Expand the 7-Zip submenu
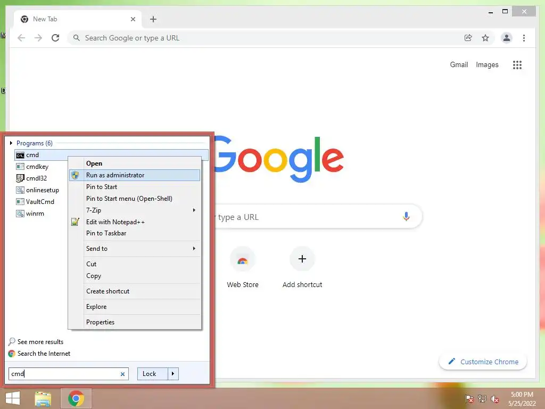The height and width of the screenshot is (409, 545). [x=135, y=210]
